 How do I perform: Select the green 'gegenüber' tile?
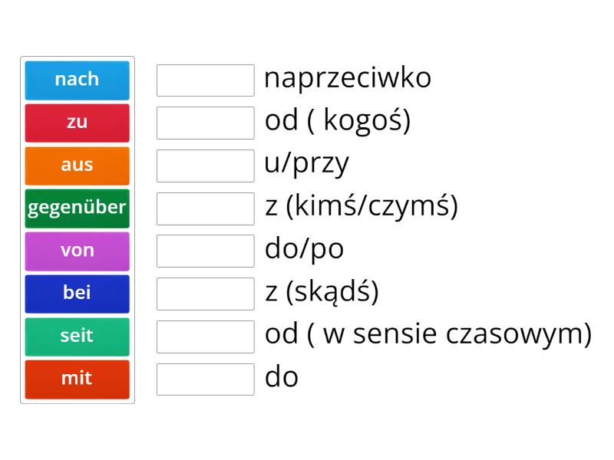pyautogui.click(x=77, y=208)
